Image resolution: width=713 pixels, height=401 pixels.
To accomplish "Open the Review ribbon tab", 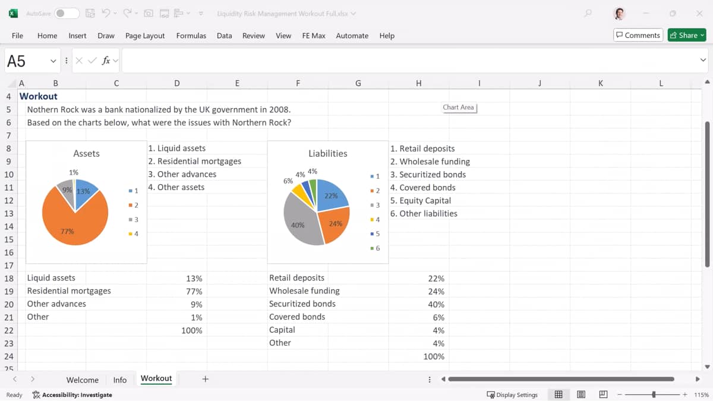I will click(254, 36).
